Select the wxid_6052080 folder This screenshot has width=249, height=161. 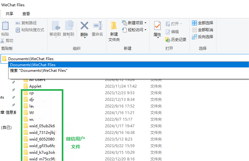click(42, 139)
